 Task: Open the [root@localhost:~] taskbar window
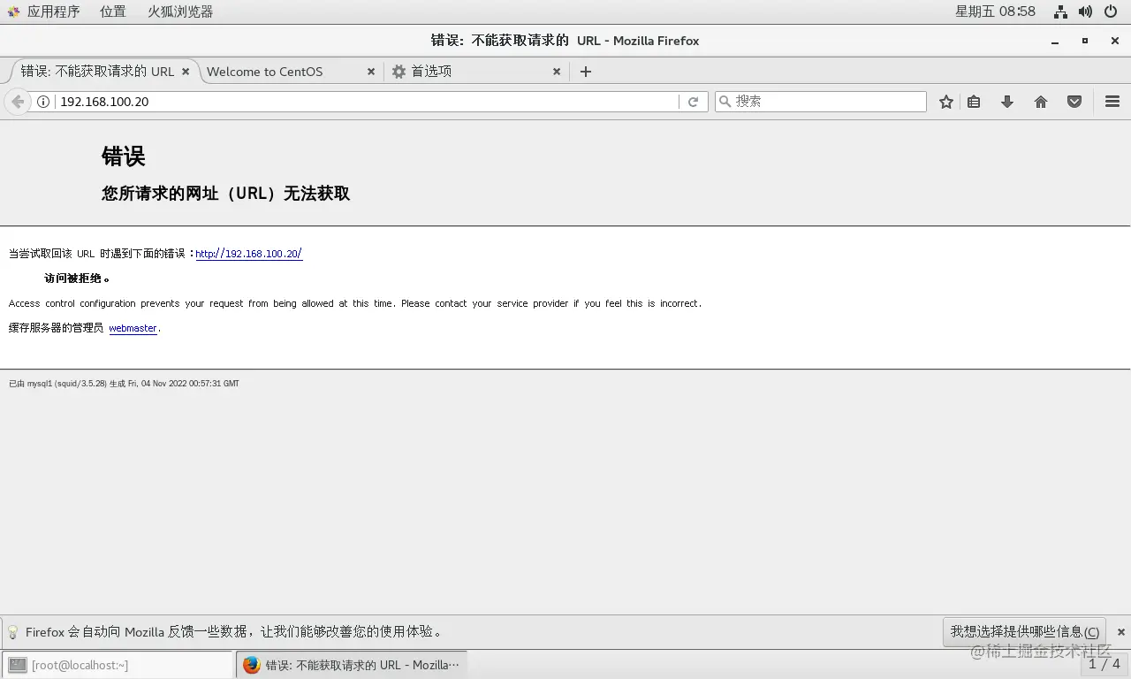tap(118, 665)
